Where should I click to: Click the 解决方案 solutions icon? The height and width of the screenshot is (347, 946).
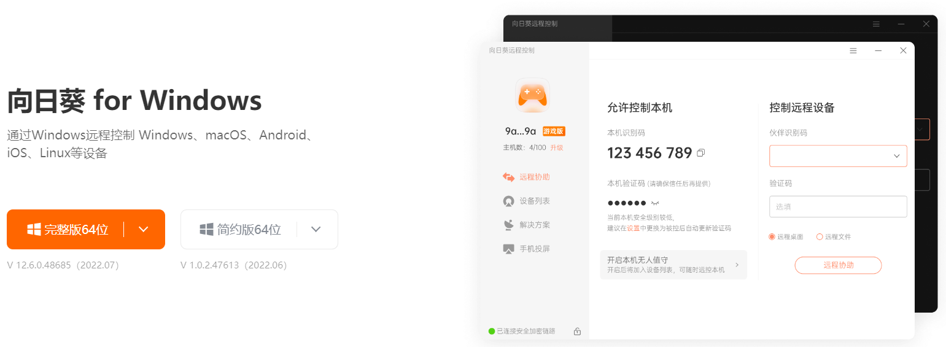click(508, 225)
